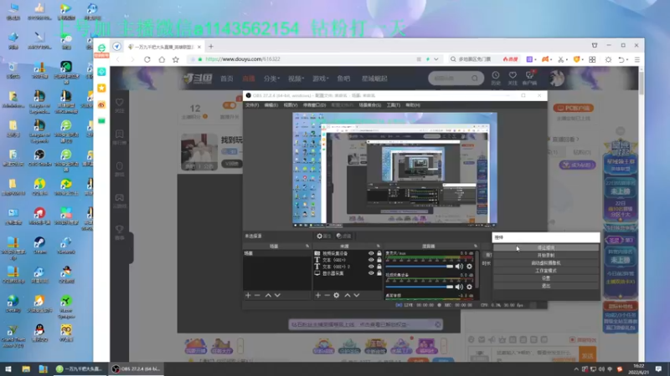Image resolution: width=670 pixels, height=376 pixels.
Task: Remove selected scene with minus icon
Action: [257, 295]
